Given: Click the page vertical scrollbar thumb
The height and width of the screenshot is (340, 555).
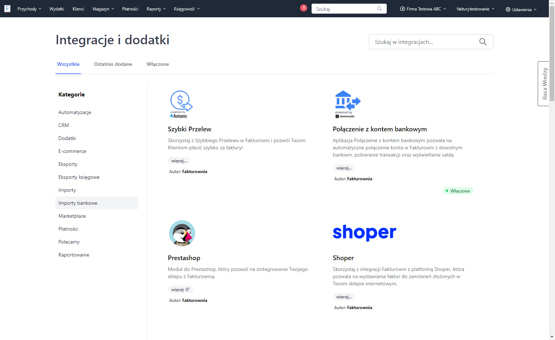Looking at the screenshot, I should [552, 54].
